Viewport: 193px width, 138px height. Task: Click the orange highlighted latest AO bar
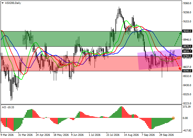pos(173,118)
